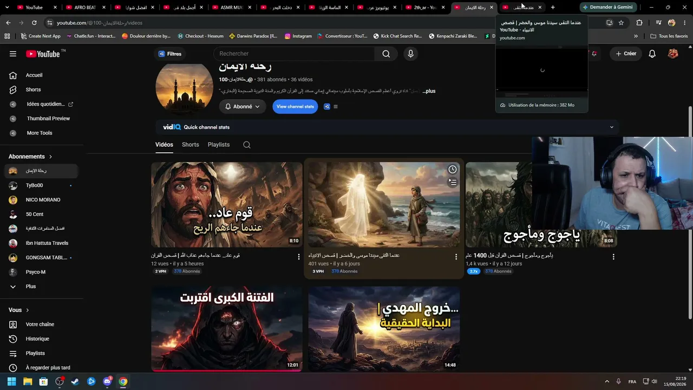
Task: Click the Rechercher search field
Action: tap(294, 54)
